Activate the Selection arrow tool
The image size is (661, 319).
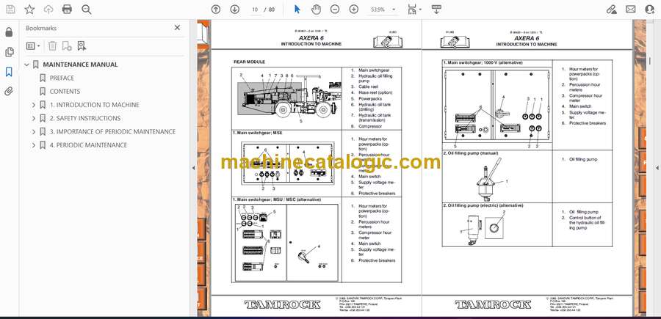coord(297,10)
